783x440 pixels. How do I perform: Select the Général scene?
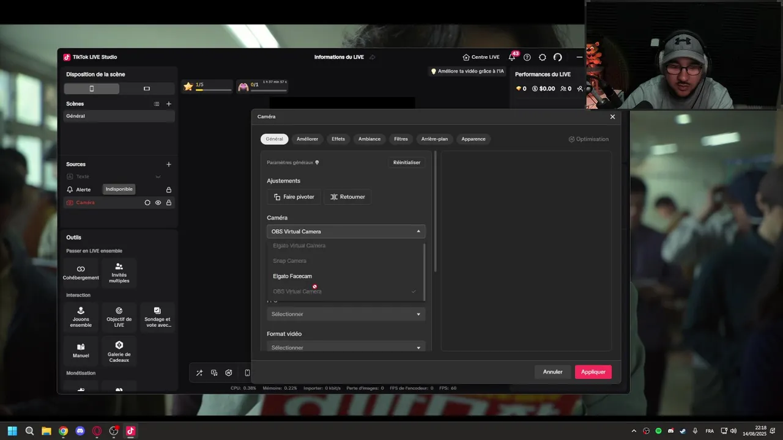[x=119, y=116]
